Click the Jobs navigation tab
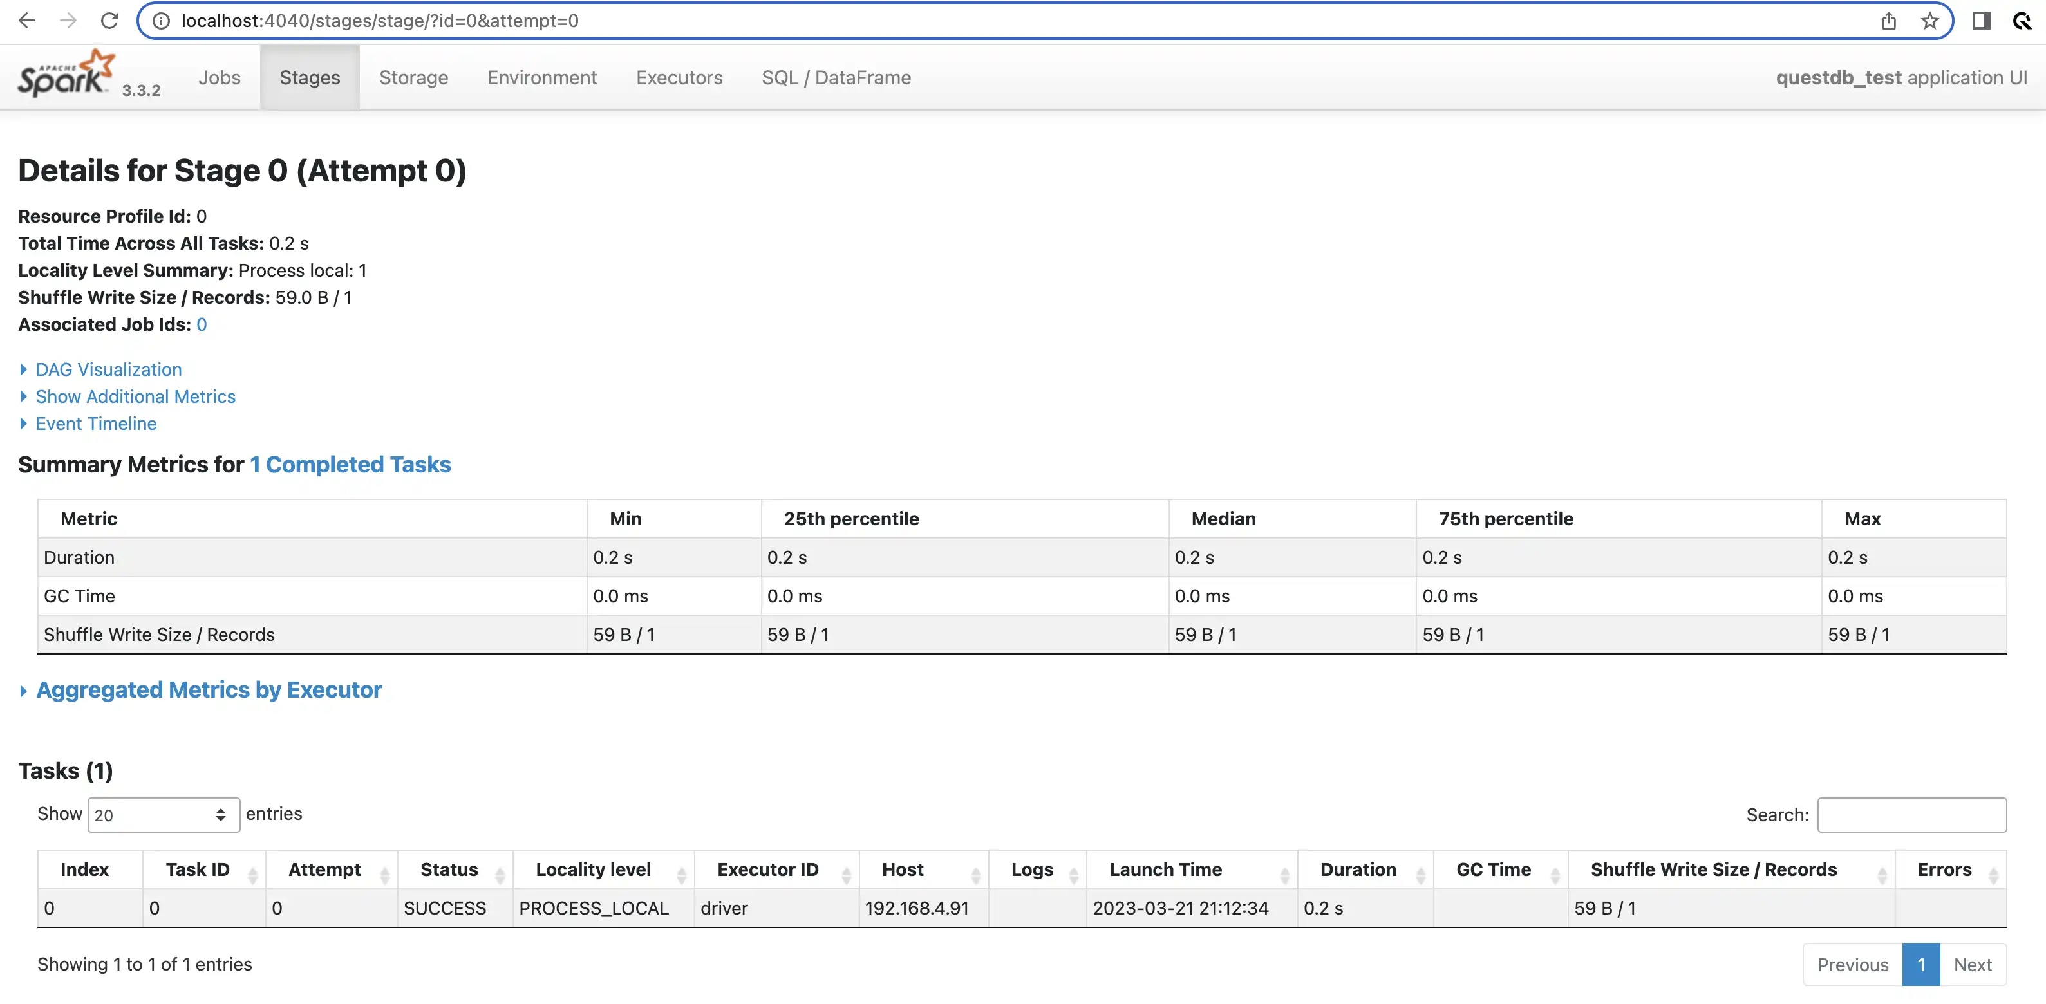 [x=218, y=76]
